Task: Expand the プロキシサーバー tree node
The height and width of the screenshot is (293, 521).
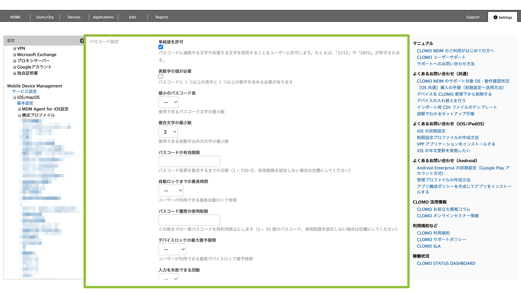Action: (14, 61)
